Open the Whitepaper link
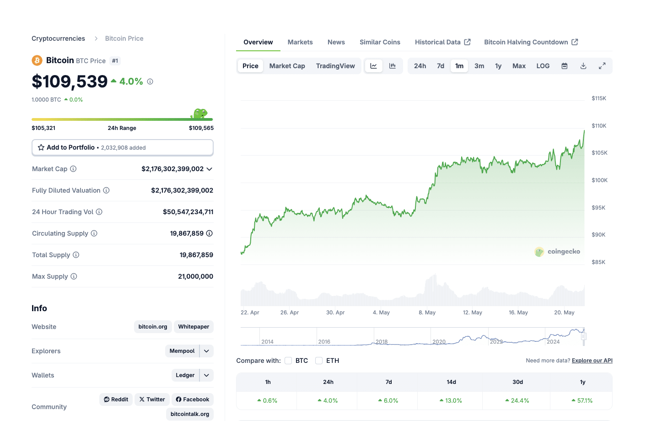This screenshot has width=646, height=421. pos(194,327)
